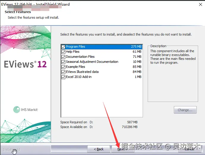This screenshot has height=155, width=205.
Task: Select the Documentation Files feature label
Action: coord(80,57)
